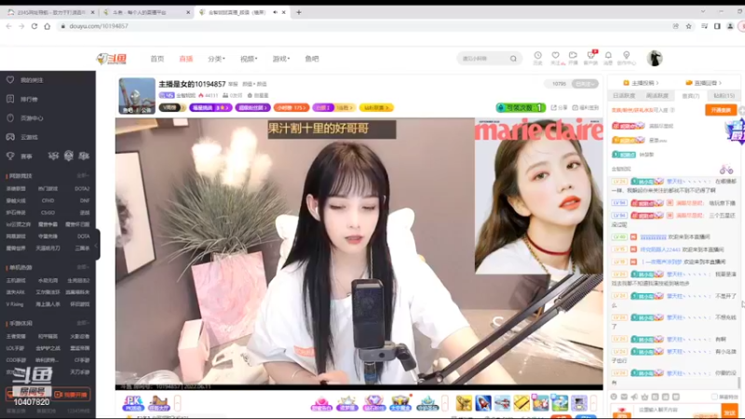Viewport: 745px width, 419px height.
Task: Open the 首页 home tab
Action: tap(156, 59)
